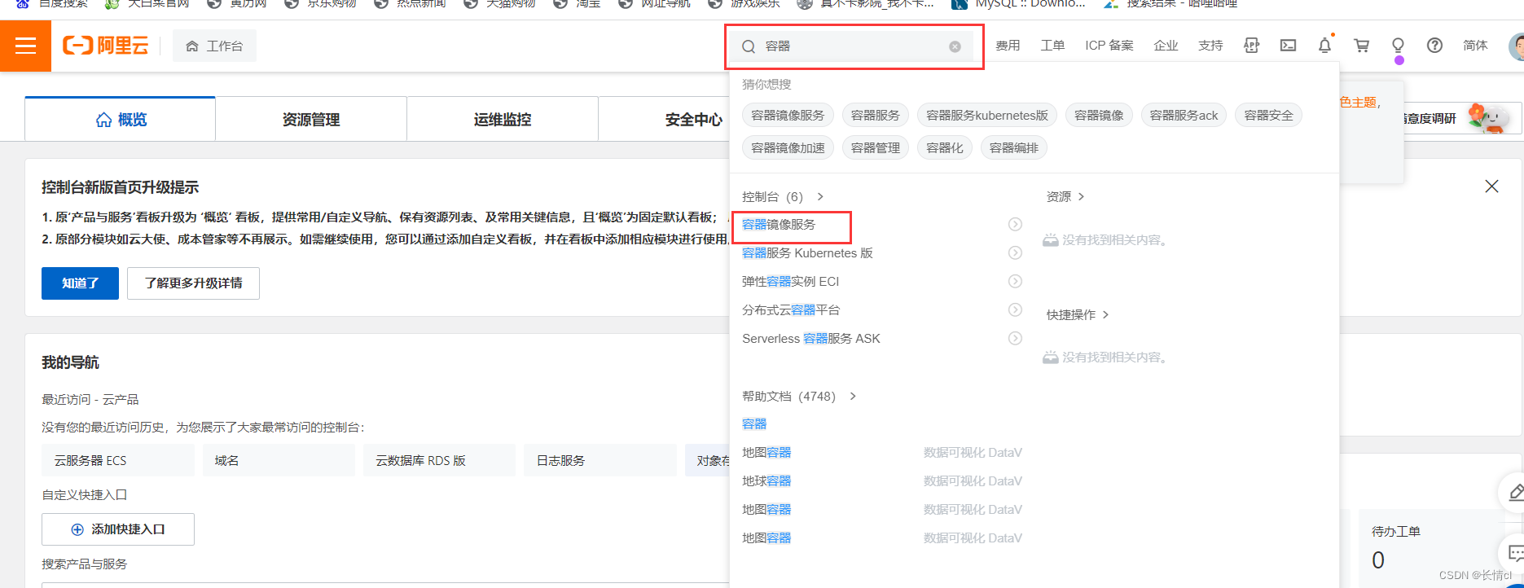This screenshot has width=1524, height=588.
Task: Click suggestion tag 容器安全
Action: 1268,116
